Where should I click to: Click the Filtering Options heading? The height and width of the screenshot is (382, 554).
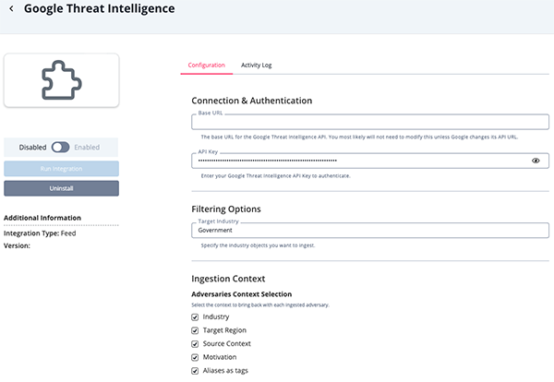[x=226, y=209]
